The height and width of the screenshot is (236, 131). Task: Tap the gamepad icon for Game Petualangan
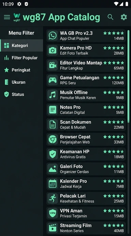point(53,80)
